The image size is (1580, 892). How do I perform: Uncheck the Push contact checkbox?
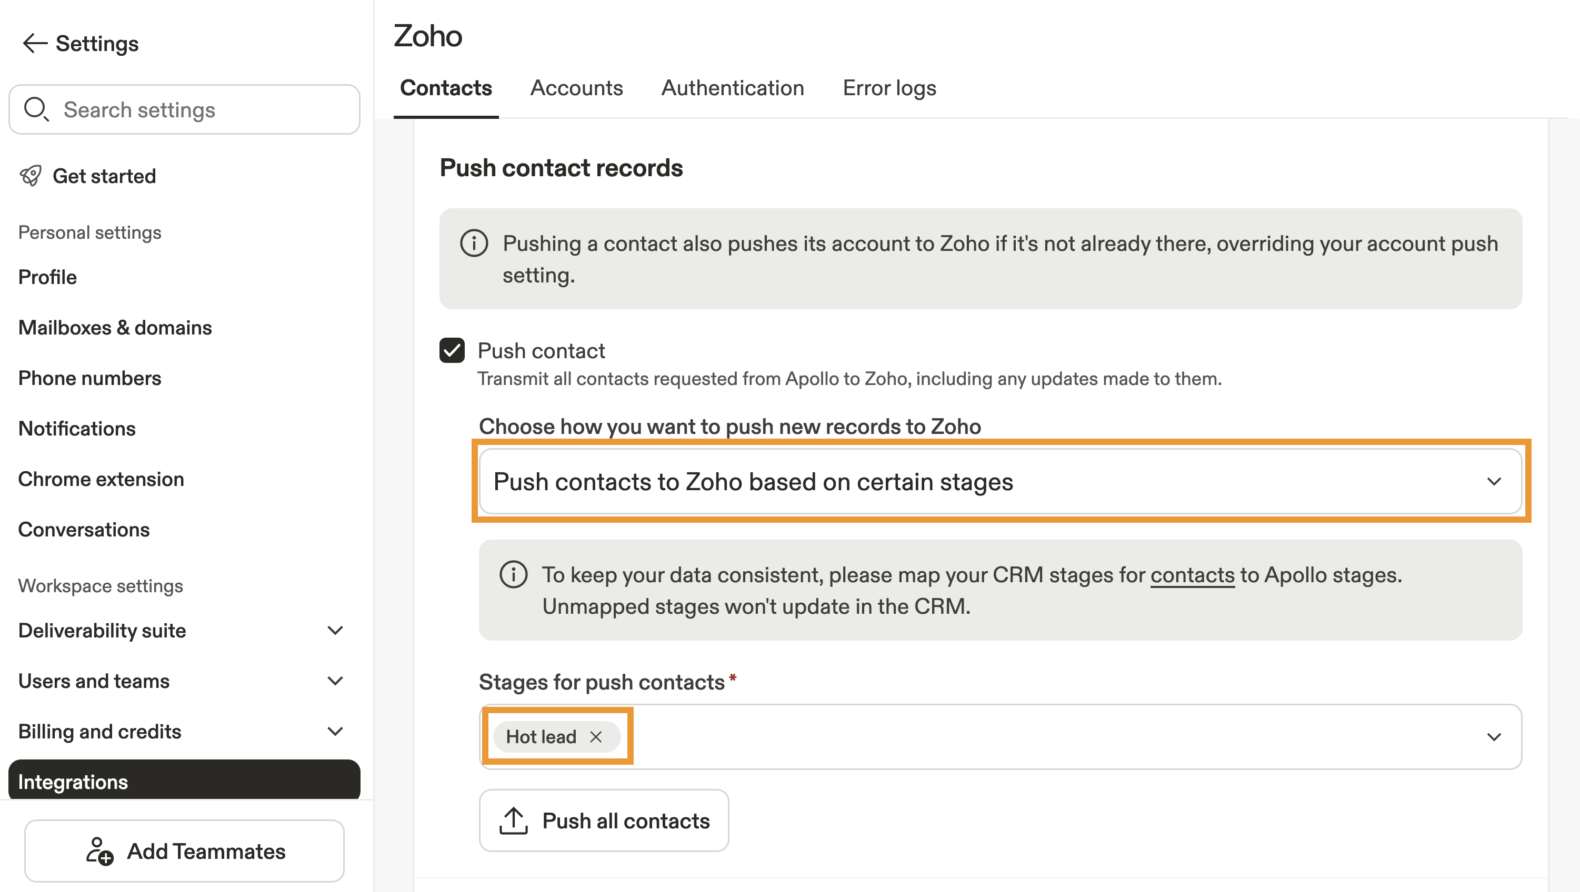pos(452,351)
